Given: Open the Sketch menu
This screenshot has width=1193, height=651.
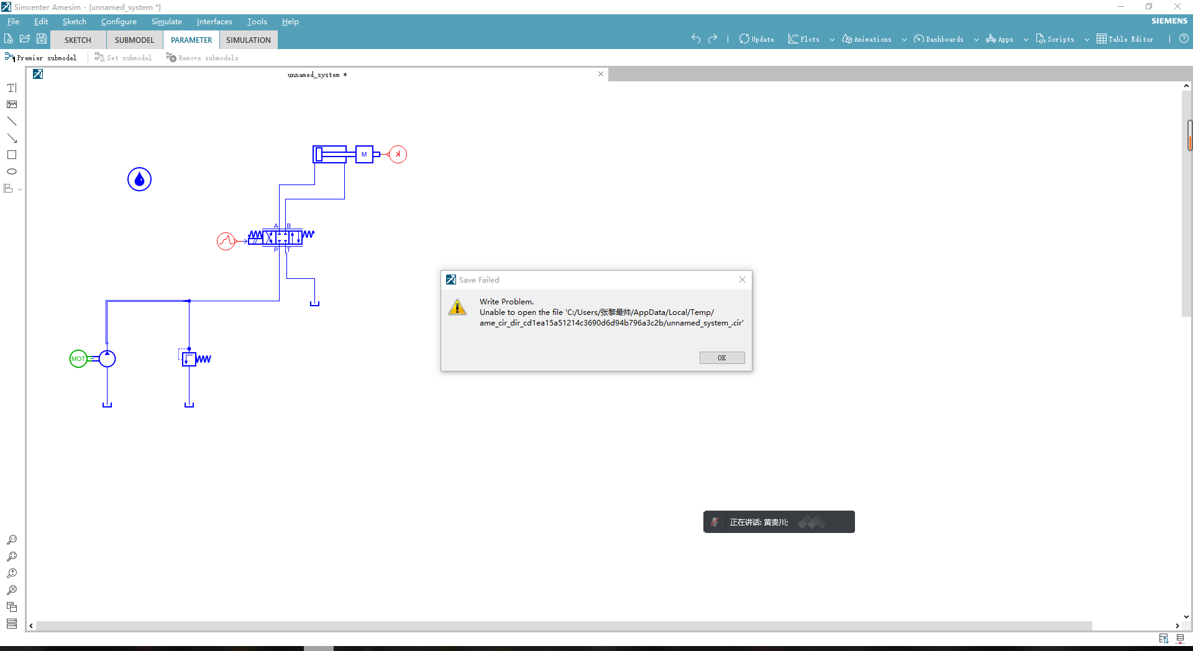Looking at the screenshot, I should 75,22.
